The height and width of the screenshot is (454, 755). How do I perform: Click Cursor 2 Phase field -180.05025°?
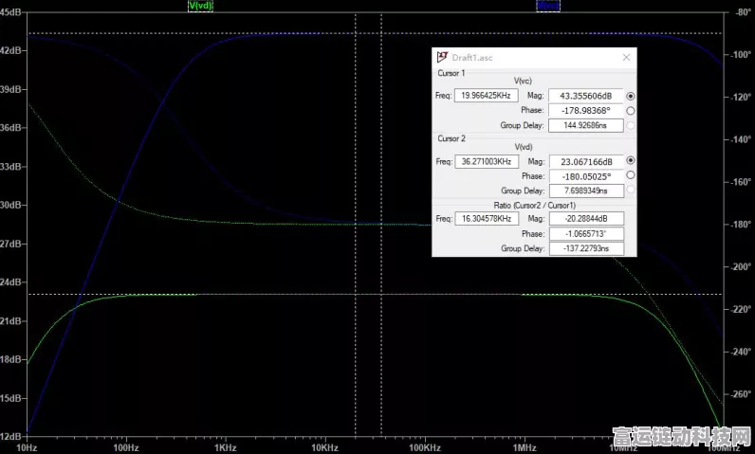(x=586, y=176)
